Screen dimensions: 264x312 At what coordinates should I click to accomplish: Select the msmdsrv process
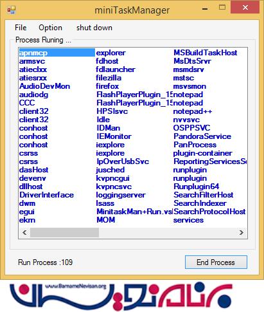pos(189,69)
